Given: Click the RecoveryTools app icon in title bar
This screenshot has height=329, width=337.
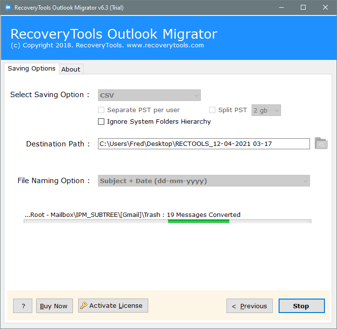Looking at the screenshot, I should tap(8, 8).
